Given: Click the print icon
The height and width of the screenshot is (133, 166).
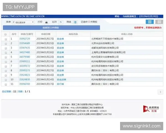Looking at the screenshot, I should tap(46, 22).
